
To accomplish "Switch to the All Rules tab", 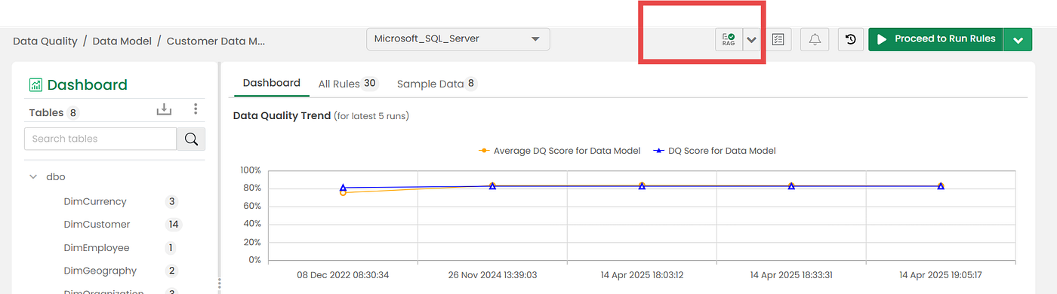I will pyautogui.click(x=348, y=84).
